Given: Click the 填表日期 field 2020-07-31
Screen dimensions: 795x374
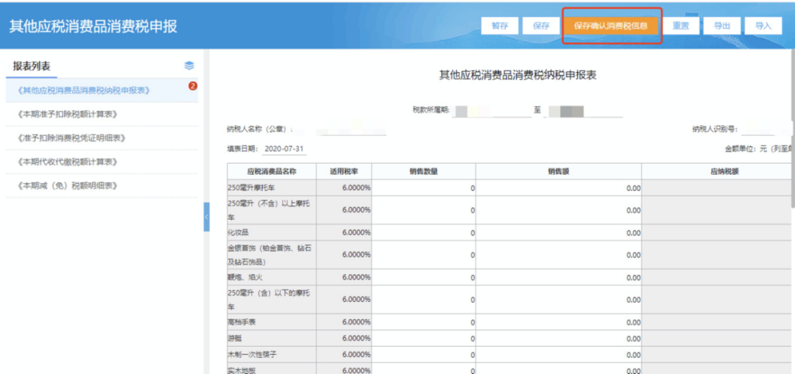Looking at the screenshot, I should click(x=284, y=150).
